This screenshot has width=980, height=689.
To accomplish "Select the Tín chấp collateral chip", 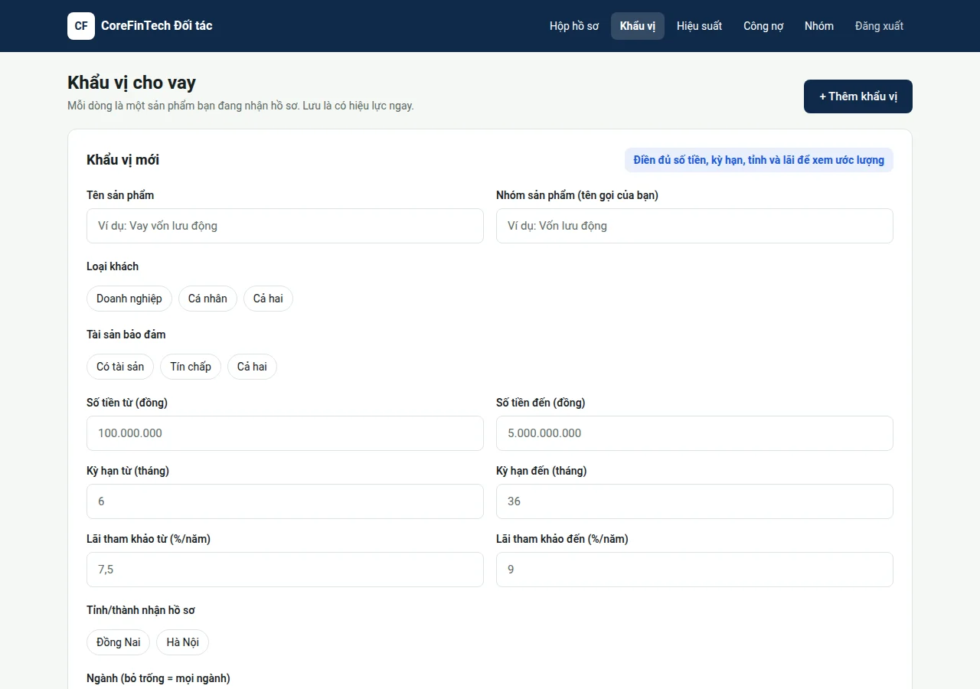I will [x=191, y=367].
